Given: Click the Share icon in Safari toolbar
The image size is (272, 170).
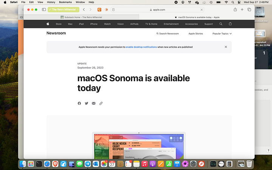Looking at the screenshot, I should tap(235, 9).
